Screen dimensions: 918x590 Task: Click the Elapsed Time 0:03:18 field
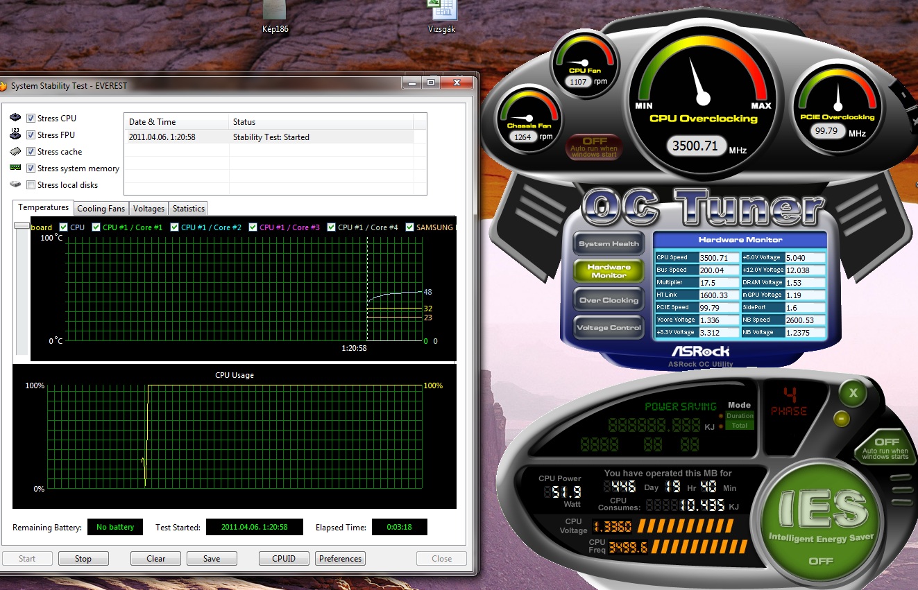click(x=399, y=528)
